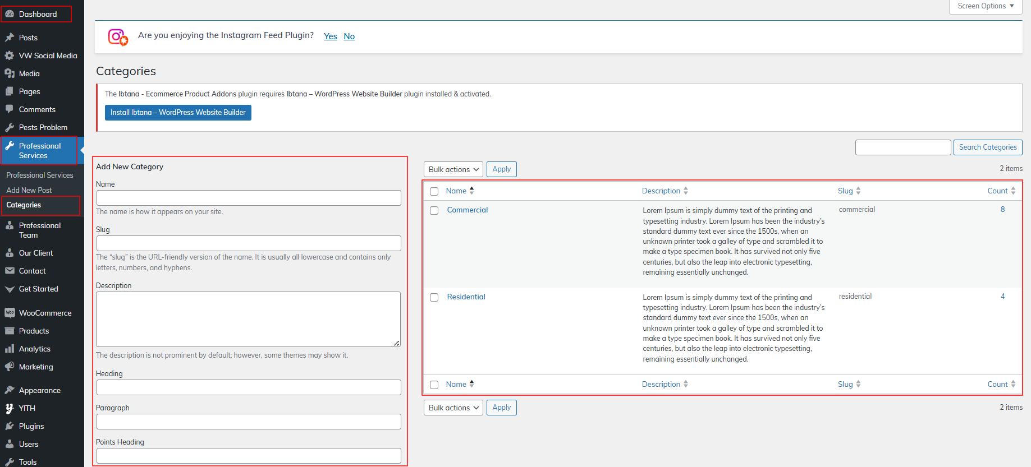Click the VW Social Media gear icon

[10, 56]
